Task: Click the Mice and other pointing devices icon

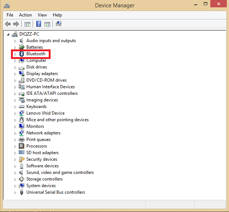Action: (x=22, y=120)
